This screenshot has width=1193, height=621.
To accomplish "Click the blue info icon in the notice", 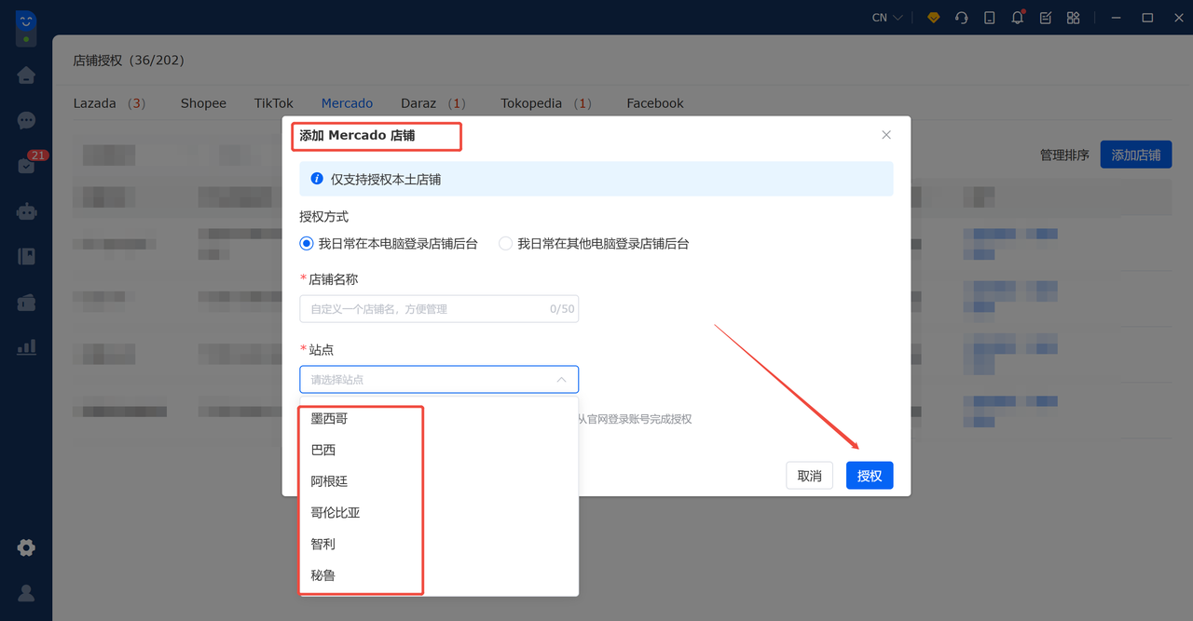I will pos(317,179).
